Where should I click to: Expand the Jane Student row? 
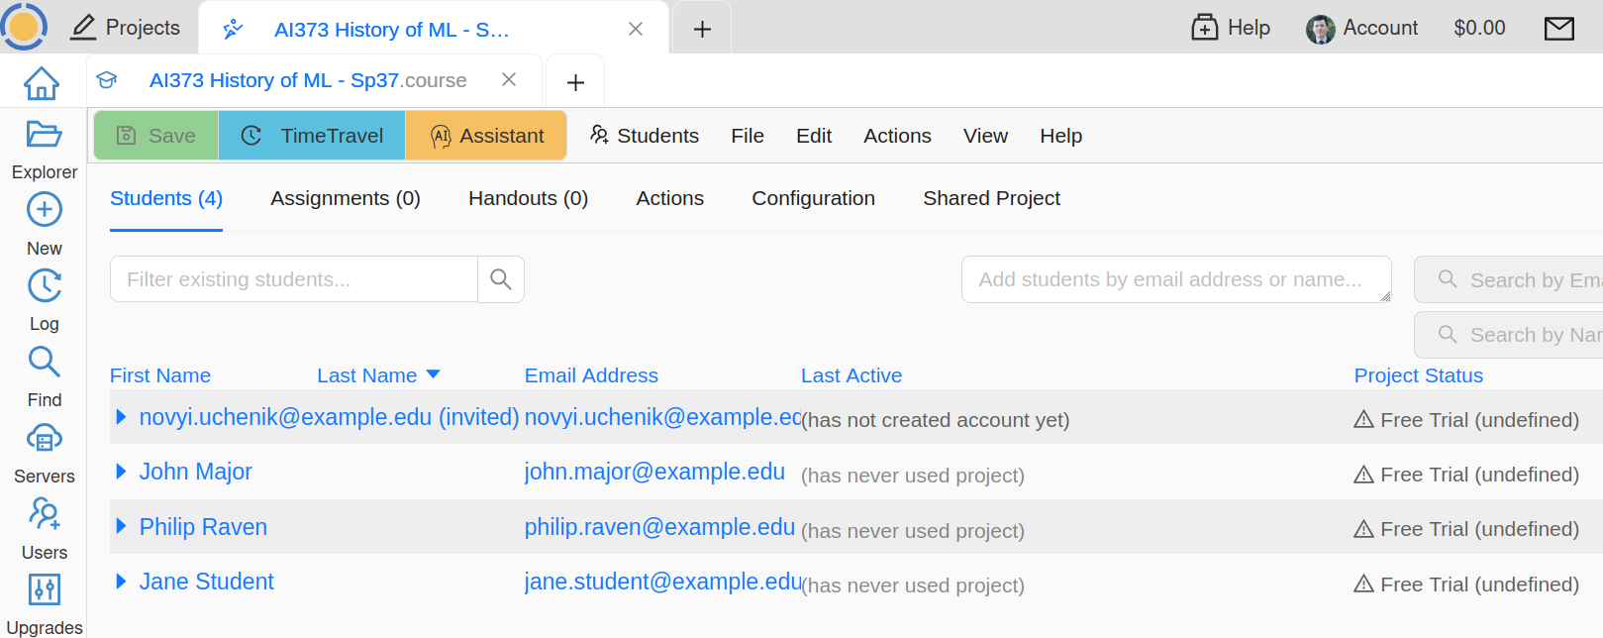[121, 582]
